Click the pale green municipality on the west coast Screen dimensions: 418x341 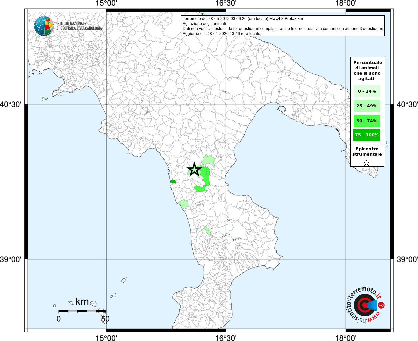click(x=183, y=204)
